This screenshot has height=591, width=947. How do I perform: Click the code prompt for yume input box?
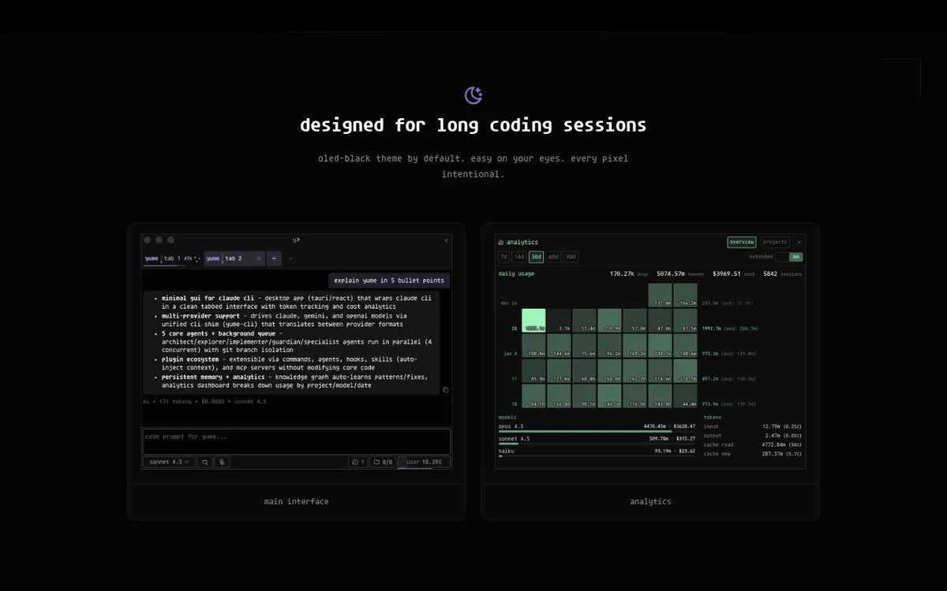tap(297, 441)
